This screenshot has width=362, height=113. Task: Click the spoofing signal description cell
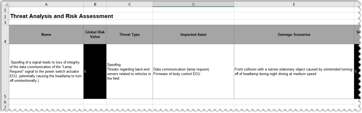46,71
